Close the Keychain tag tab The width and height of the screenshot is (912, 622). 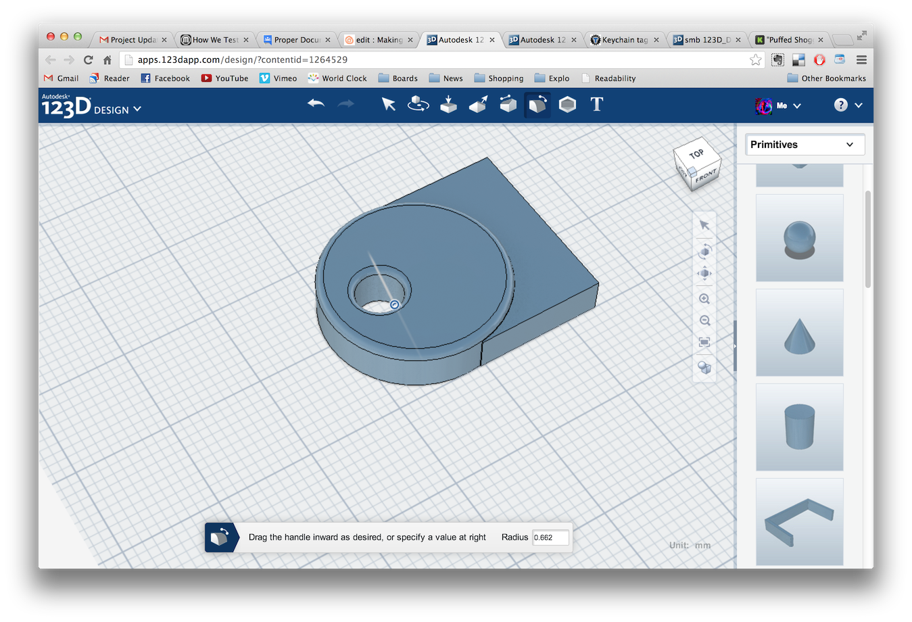point(656,40)
